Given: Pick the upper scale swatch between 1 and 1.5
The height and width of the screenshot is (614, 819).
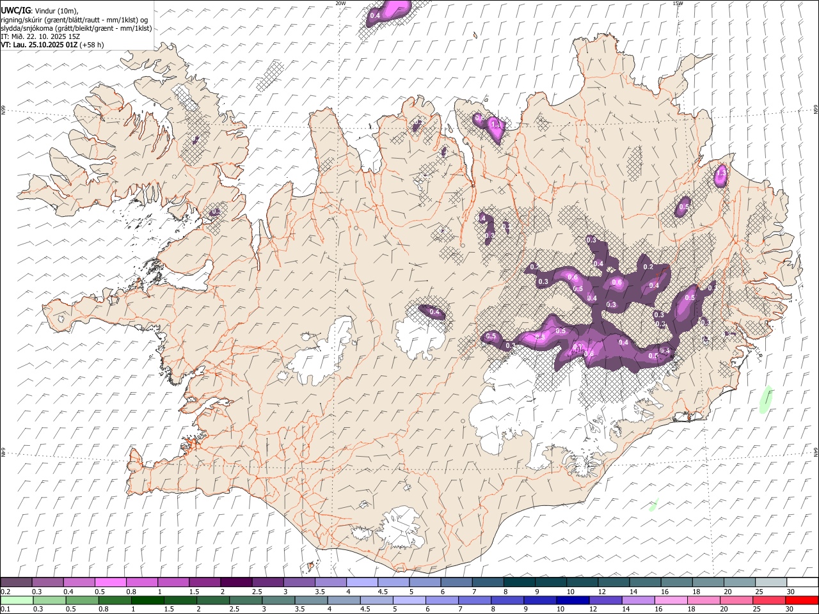Looking at the screenshot, I should point(173,582).
